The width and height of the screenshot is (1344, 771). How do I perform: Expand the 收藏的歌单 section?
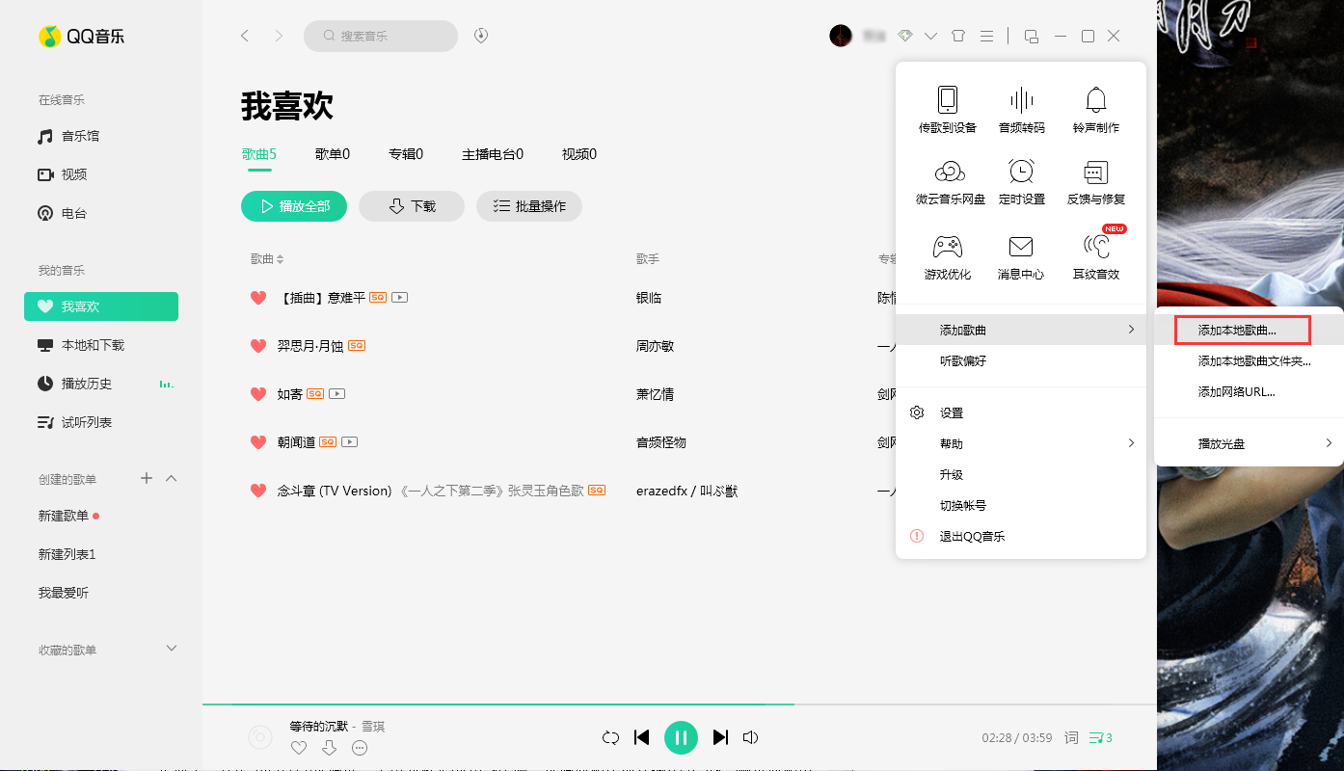pyautogui.click(x=171, y=649)
